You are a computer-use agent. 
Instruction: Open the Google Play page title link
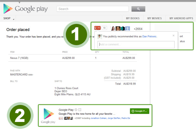66,110
